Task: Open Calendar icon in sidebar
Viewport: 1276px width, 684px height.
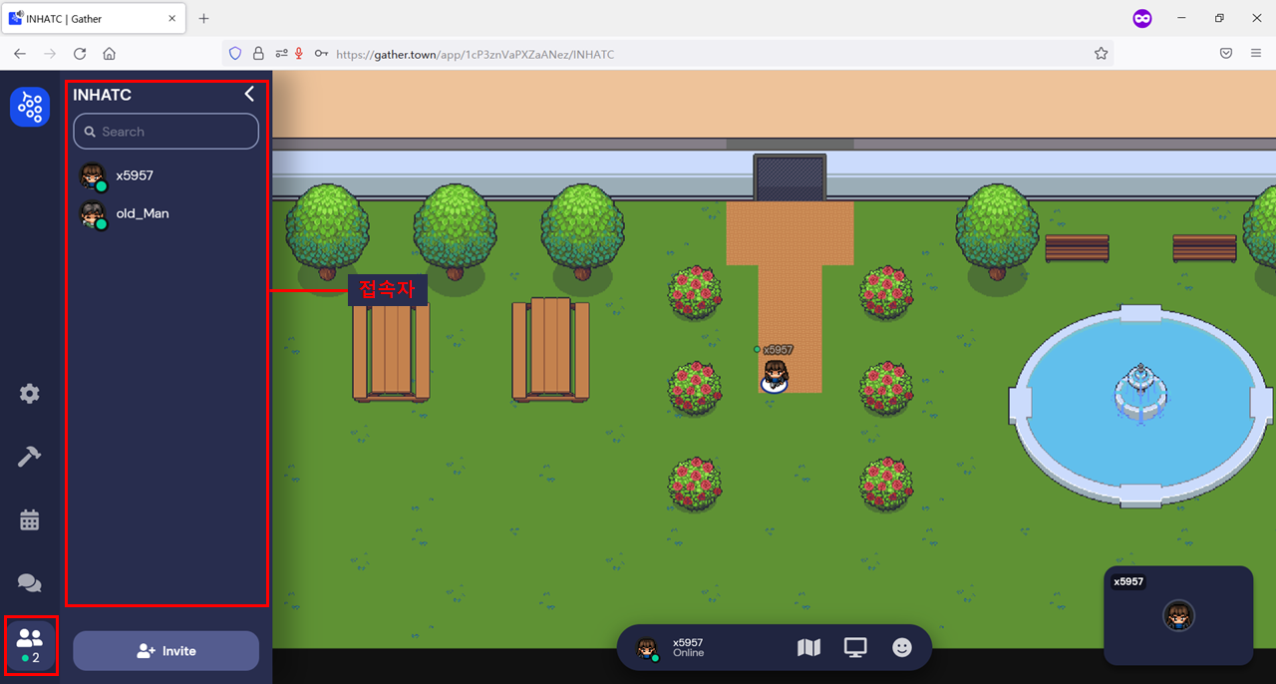Action: tap(30, 519)
